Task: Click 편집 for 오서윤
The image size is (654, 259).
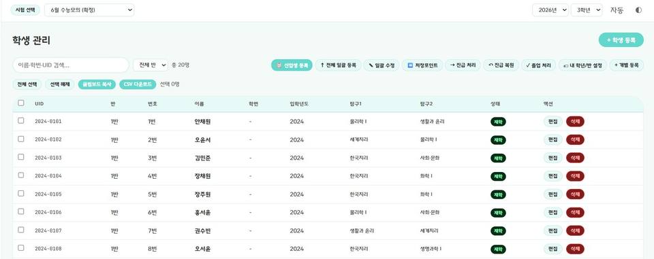Action: click(553, 249)
